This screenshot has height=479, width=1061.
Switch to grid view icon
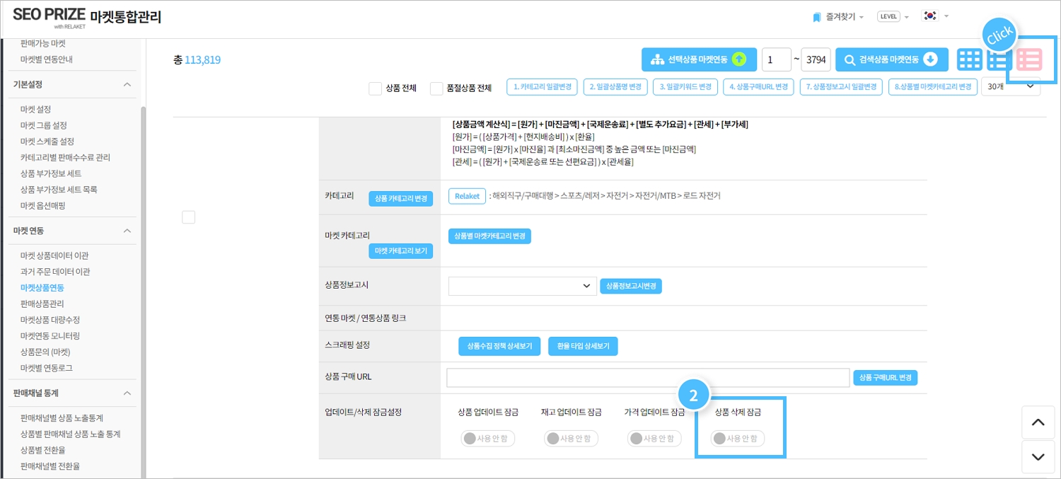(969, 60)
